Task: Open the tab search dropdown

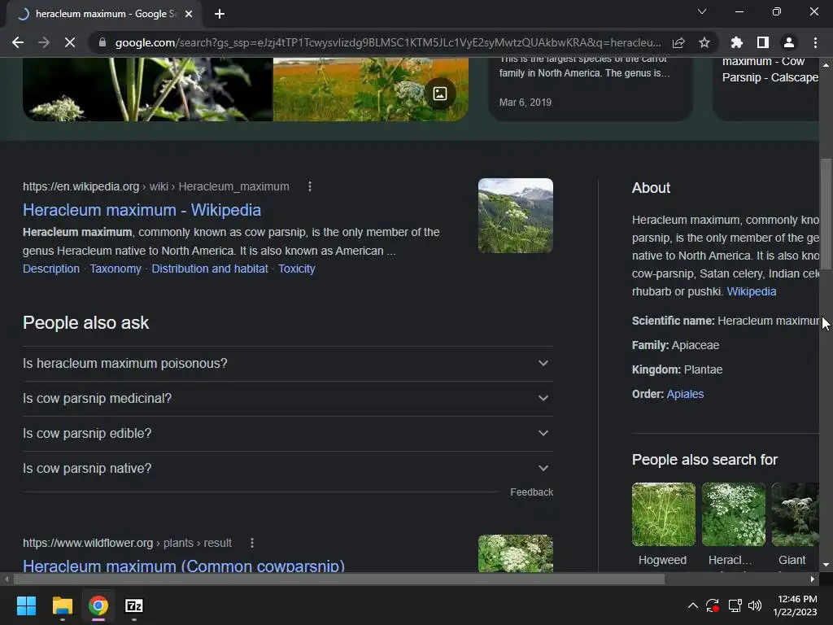Action: tap(702, 11)
